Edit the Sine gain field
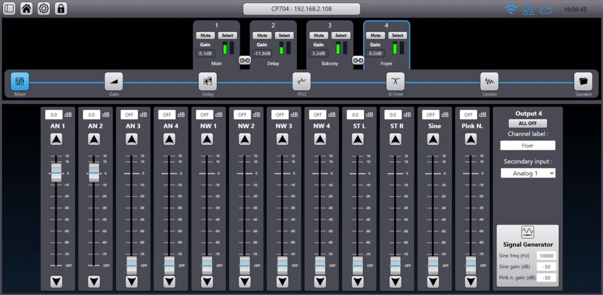This screenshot has width=603, height=295. [x=546, y=267]
